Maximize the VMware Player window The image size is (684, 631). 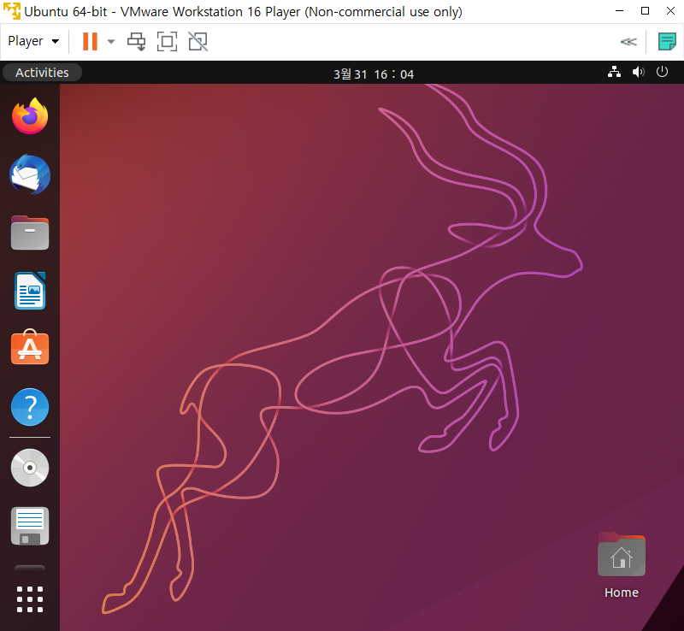(x=645, y=11)
